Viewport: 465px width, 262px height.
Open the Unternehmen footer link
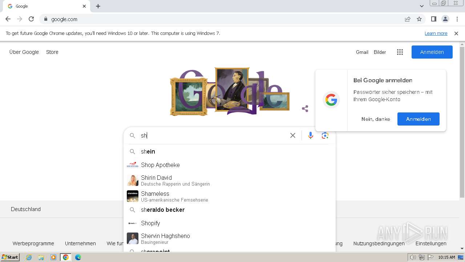point(80,243)
